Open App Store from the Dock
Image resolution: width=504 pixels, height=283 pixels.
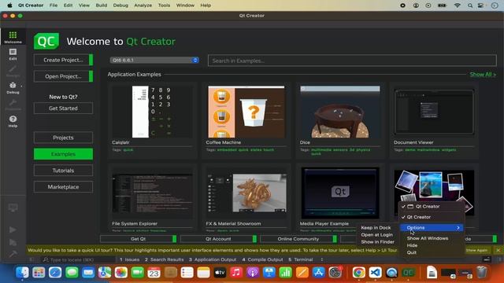318,273
